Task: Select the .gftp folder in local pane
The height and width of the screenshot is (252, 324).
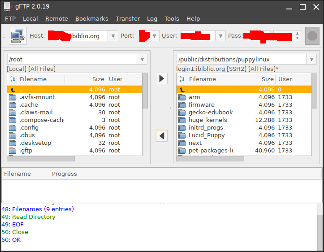Action: point(26,151)
